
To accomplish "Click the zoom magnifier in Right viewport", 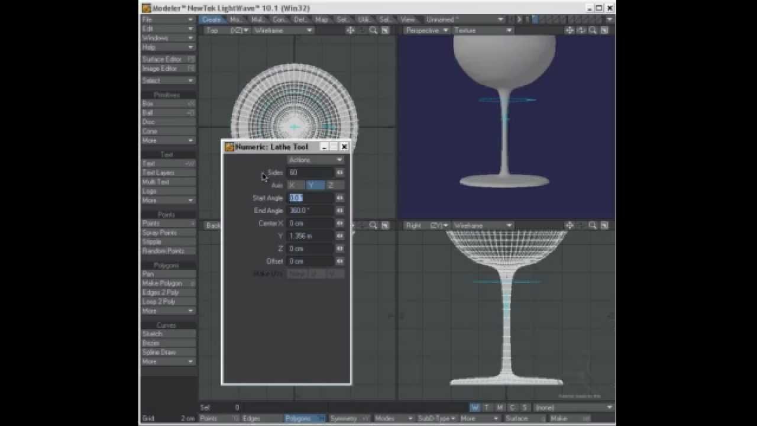I will click(x=593, y=225).
